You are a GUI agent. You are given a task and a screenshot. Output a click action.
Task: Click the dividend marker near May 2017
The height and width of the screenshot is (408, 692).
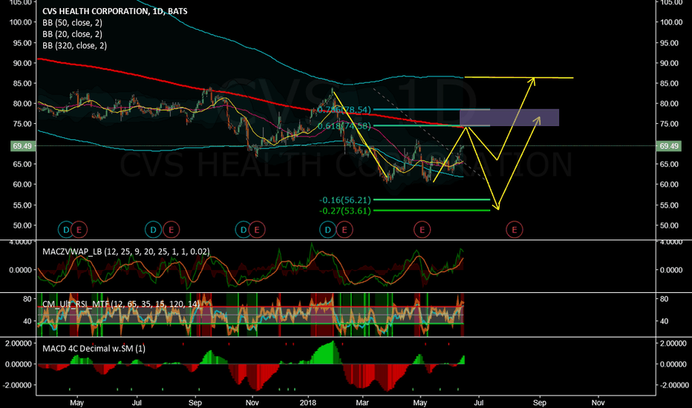(66, 229)
